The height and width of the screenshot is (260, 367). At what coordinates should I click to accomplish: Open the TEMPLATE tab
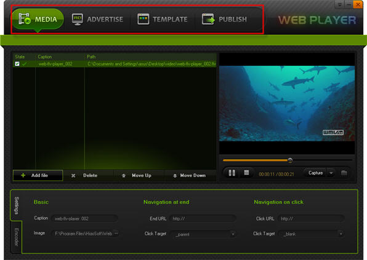pos(163,19)
